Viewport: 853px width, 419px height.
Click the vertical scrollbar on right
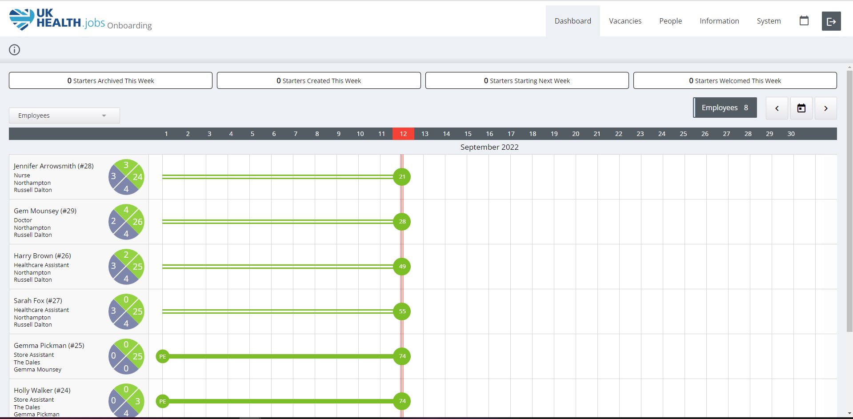tap(849, 200)
